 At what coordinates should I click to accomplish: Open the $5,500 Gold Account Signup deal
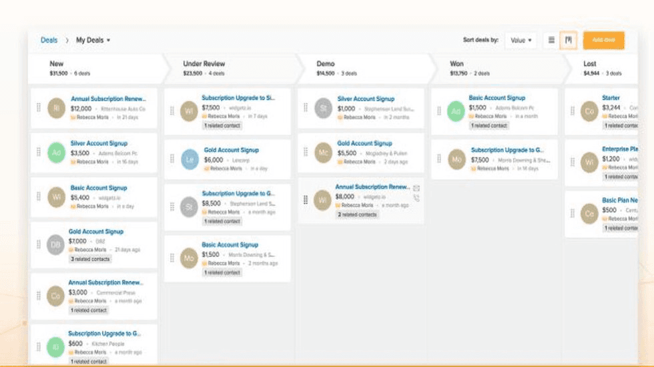pos(364,143)
